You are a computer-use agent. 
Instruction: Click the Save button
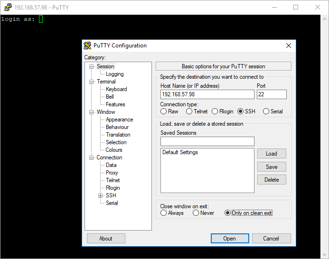[x=272, y=167]
